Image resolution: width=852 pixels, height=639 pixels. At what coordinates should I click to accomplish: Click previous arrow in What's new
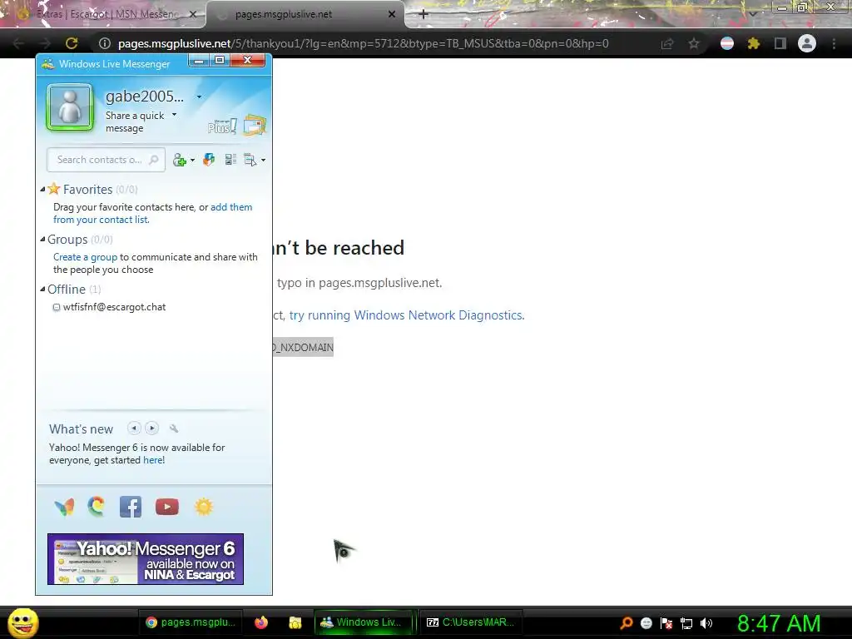134,428
